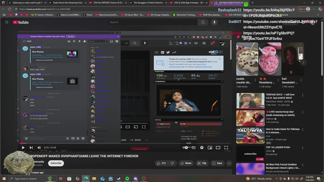Image resolution: width=324 pixels, height=182 pixels.
Task: Open more actions menu beside Save
Action: (x=229, y=163)
